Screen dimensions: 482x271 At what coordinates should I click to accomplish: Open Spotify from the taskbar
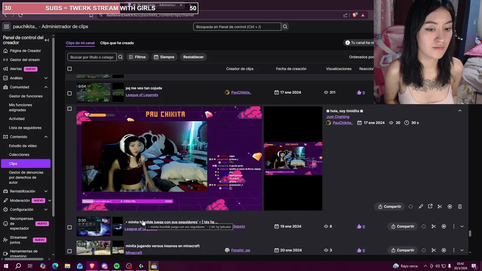[x=117, y=266]
